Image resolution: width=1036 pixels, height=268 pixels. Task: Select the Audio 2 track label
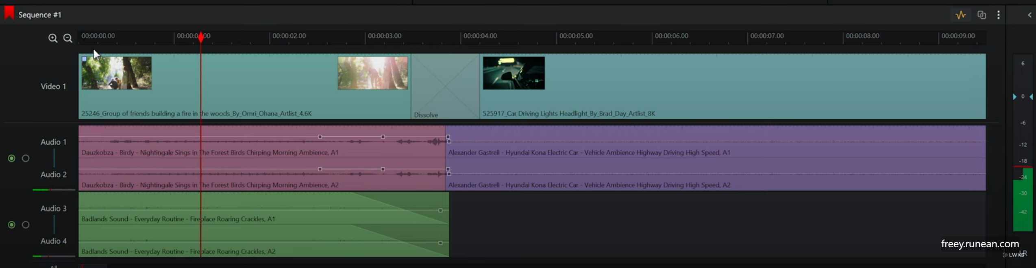coord(53,175)
